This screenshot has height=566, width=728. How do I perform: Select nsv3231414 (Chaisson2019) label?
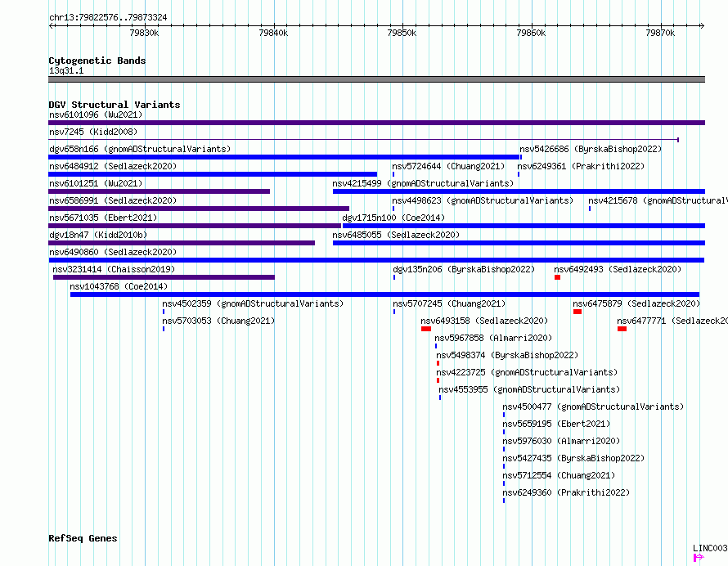[114, 269]
